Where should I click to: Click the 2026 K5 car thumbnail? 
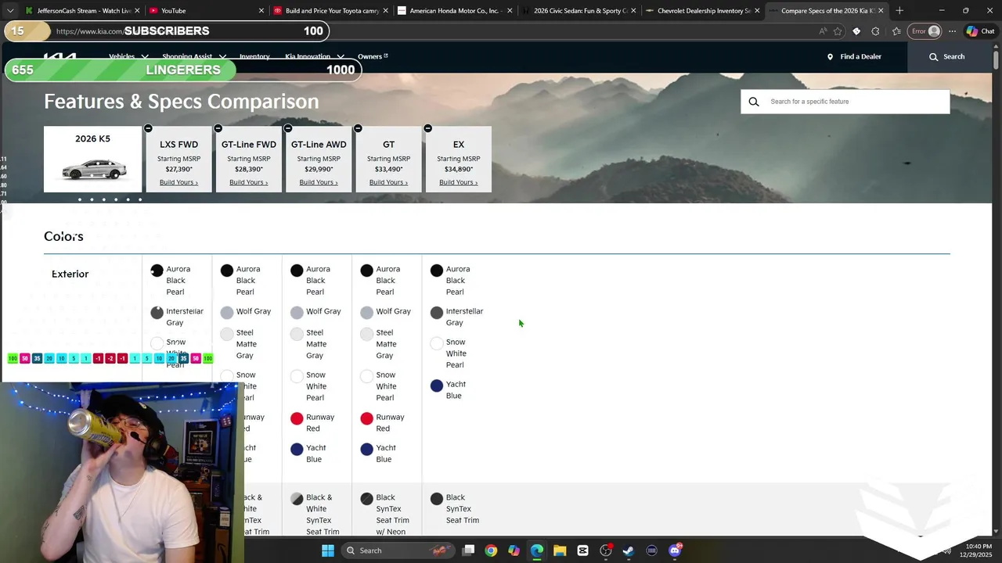pos(94,168)
